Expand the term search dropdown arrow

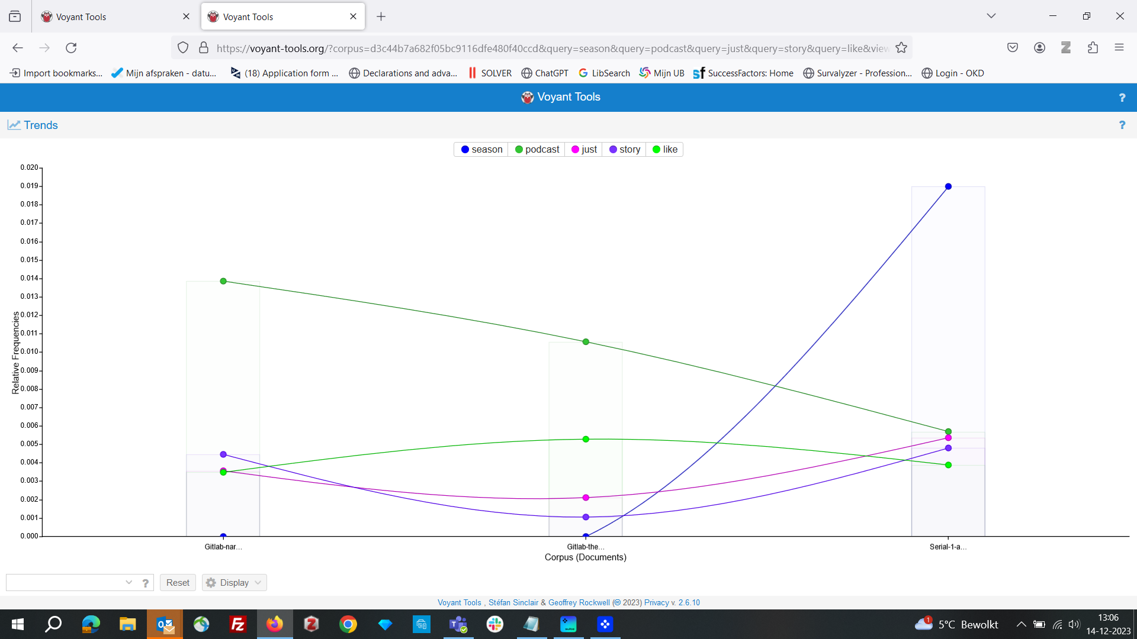click(129, 583)
